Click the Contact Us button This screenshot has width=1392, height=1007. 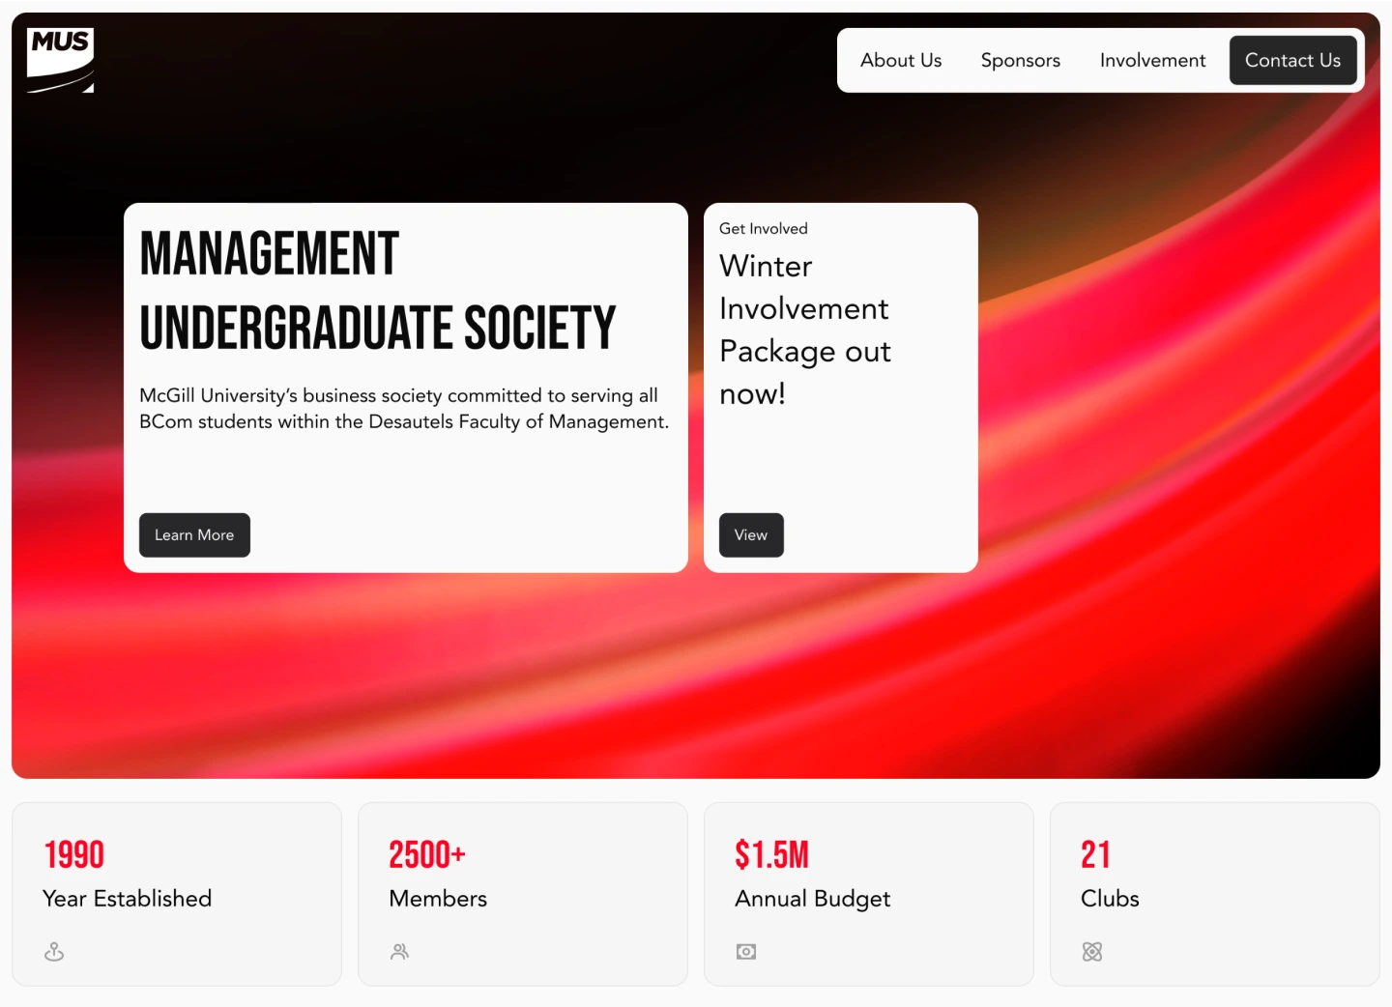tap(1292, 60)
